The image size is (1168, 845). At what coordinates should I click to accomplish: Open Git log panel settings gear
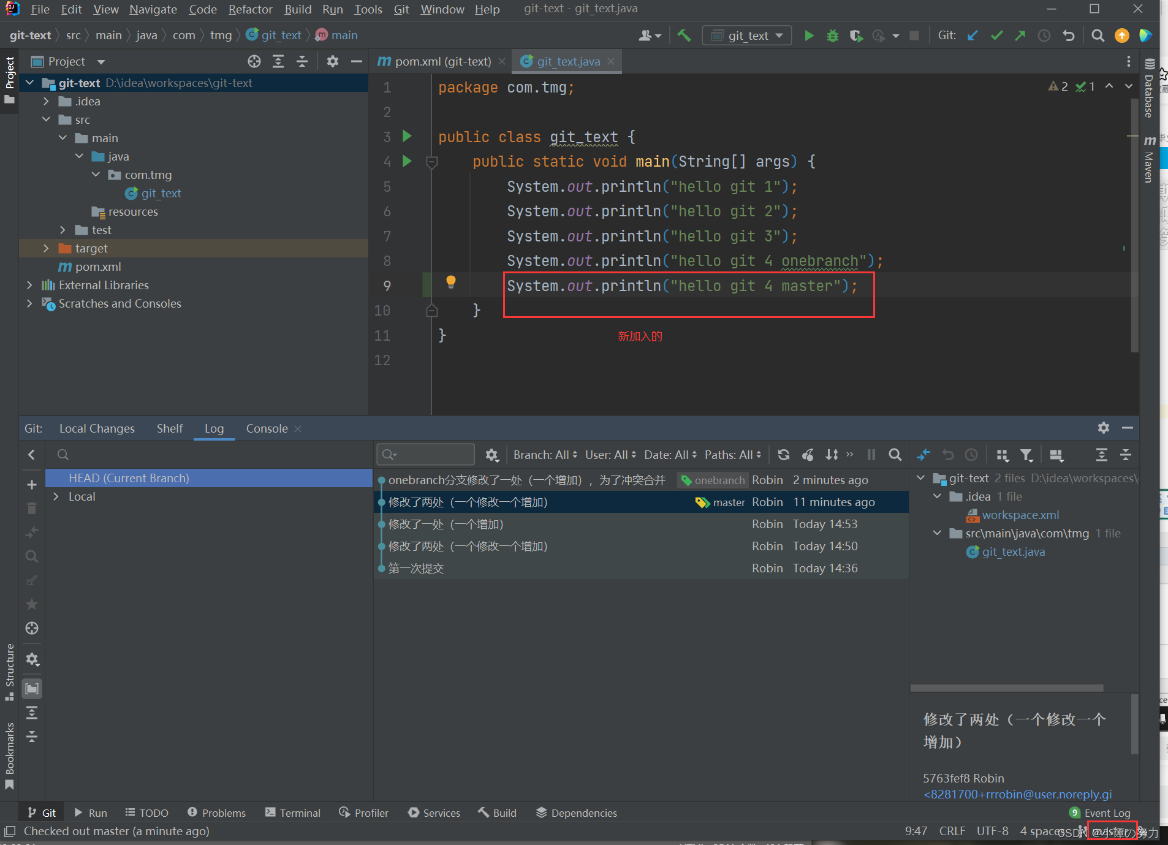pyautogui.click(x=1103, y=428)
